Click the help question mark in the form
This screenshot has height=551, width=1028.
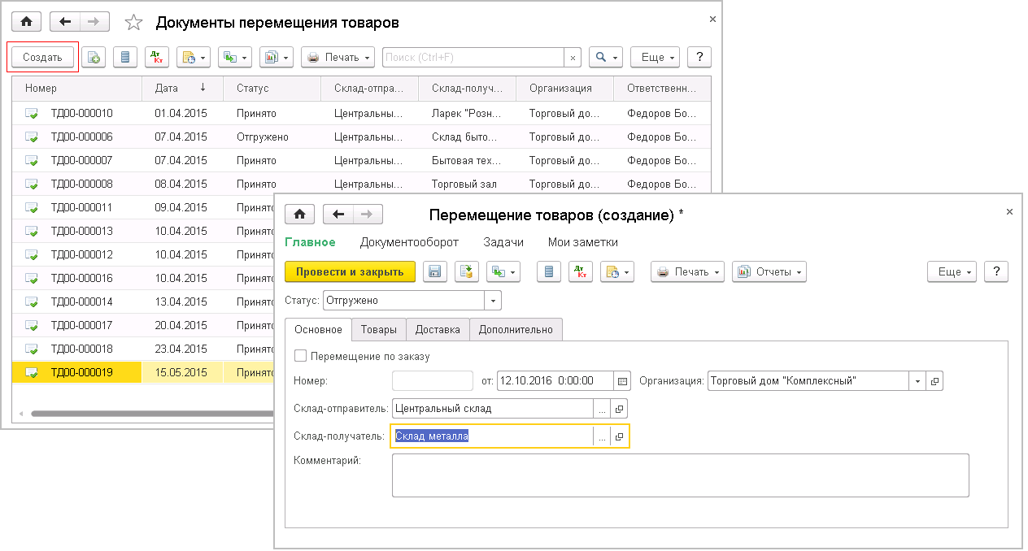tap(996, 272)
